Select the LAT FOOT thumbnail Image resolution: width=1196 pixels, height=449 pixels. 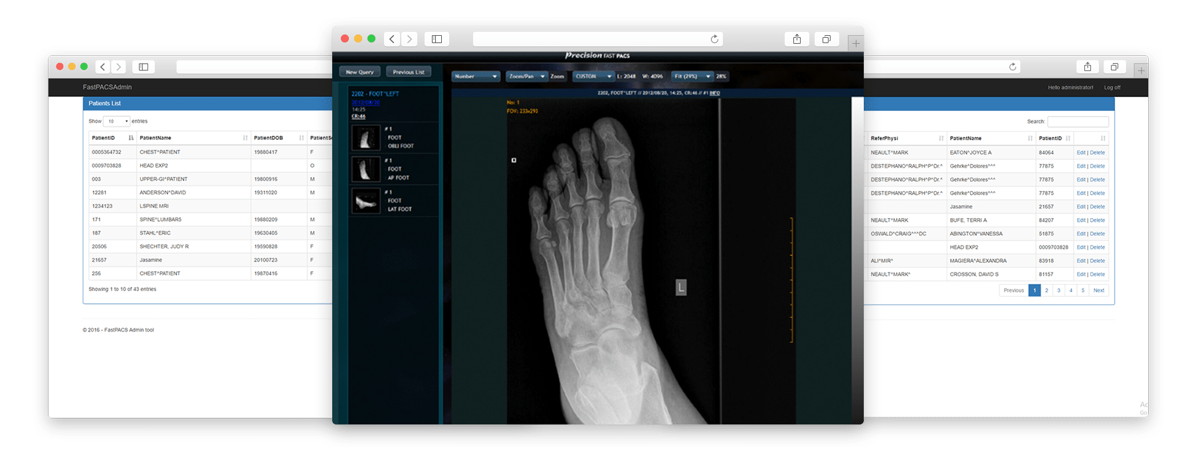tap(365, 200)
